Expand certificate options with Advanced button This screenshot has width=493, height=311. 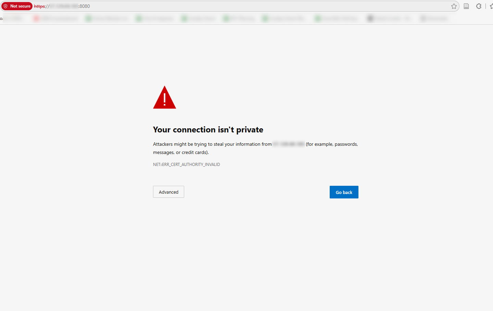(168, 192)
